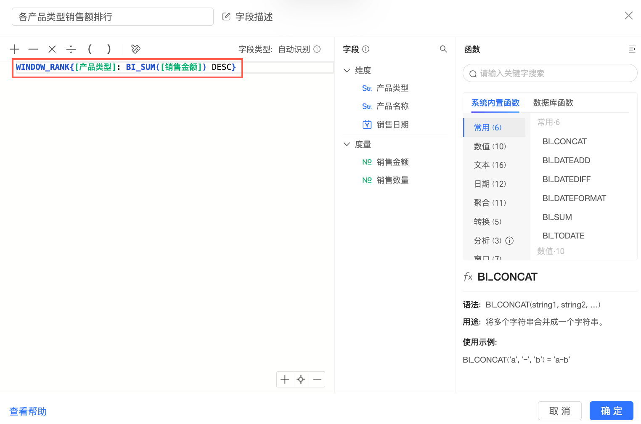Image resolution: width=641 pixels, height=424 pixels.
Task: Select the 聚合 (11) function category
Action: coord(494,203)
